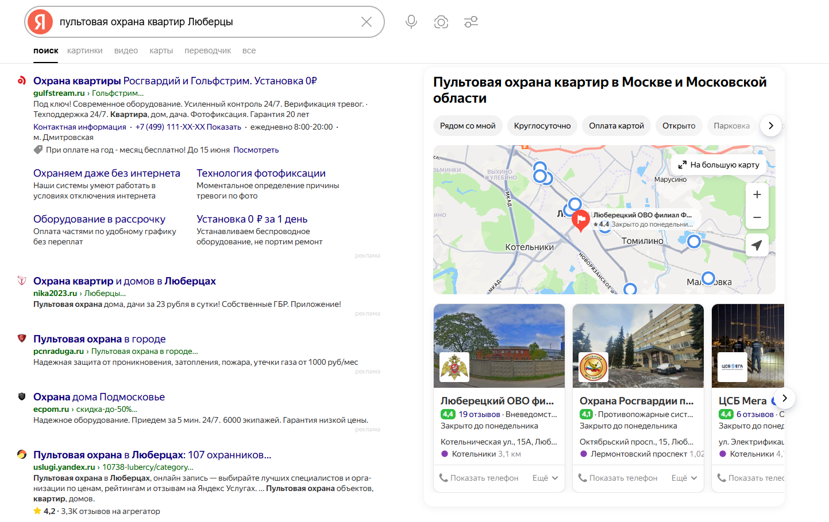Click the Гольфстрим... breadcrumb link
Image resolution: width=829 pixels, height=522 pixels.
118,93
